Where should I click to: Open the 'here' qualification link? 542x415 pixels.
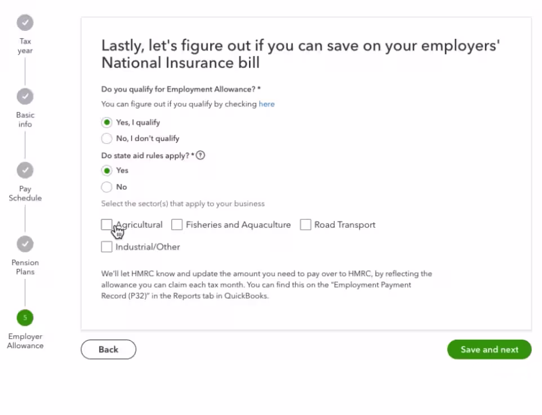(266, 104)
